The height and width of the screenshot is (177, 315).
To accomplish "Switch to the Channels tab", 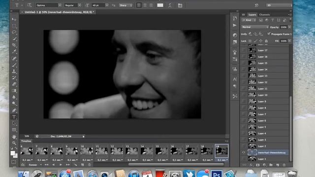I will pyautogui.click(x=264, y=15).
